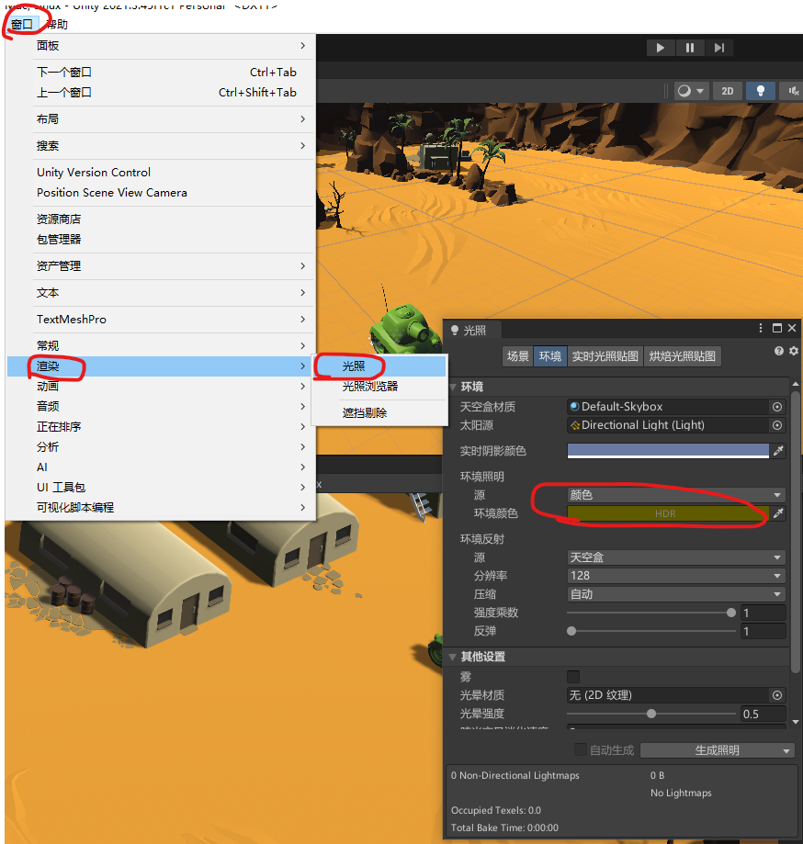Expand the AI submenu
Viewport: 803px width, 844px height.
(x=161, y=467)
